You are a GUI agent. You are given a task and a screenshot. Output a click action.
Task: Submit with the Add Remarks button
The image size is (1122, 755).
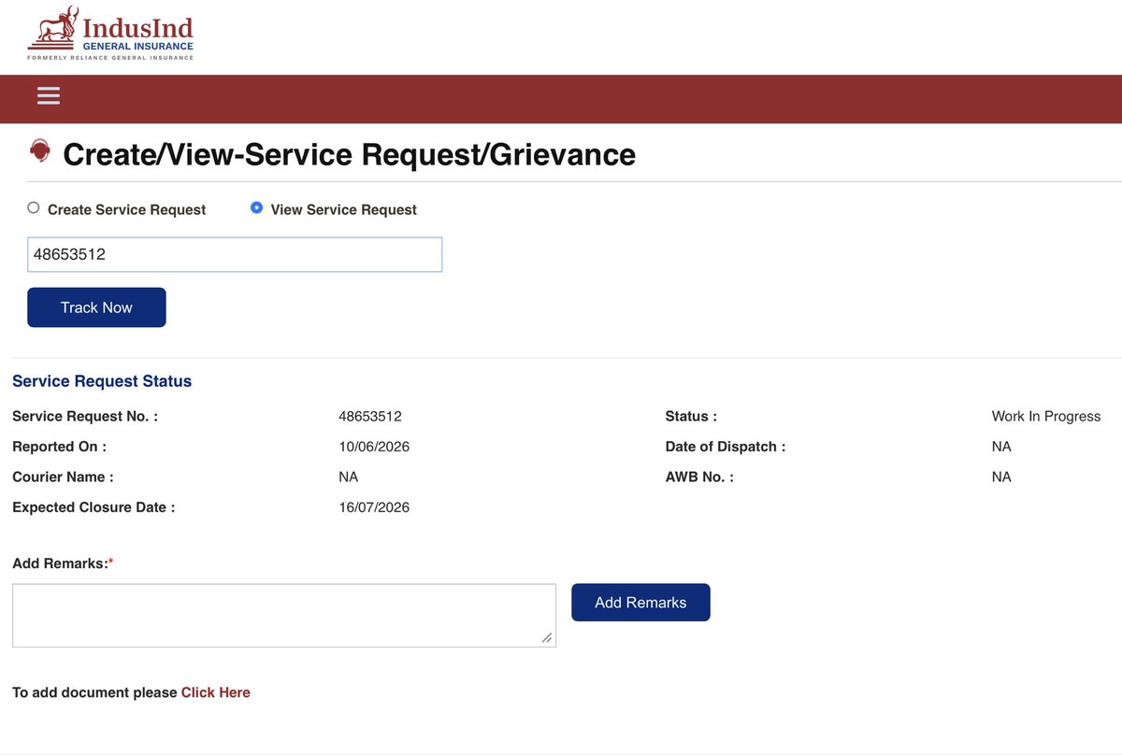[x=640, y=603]
